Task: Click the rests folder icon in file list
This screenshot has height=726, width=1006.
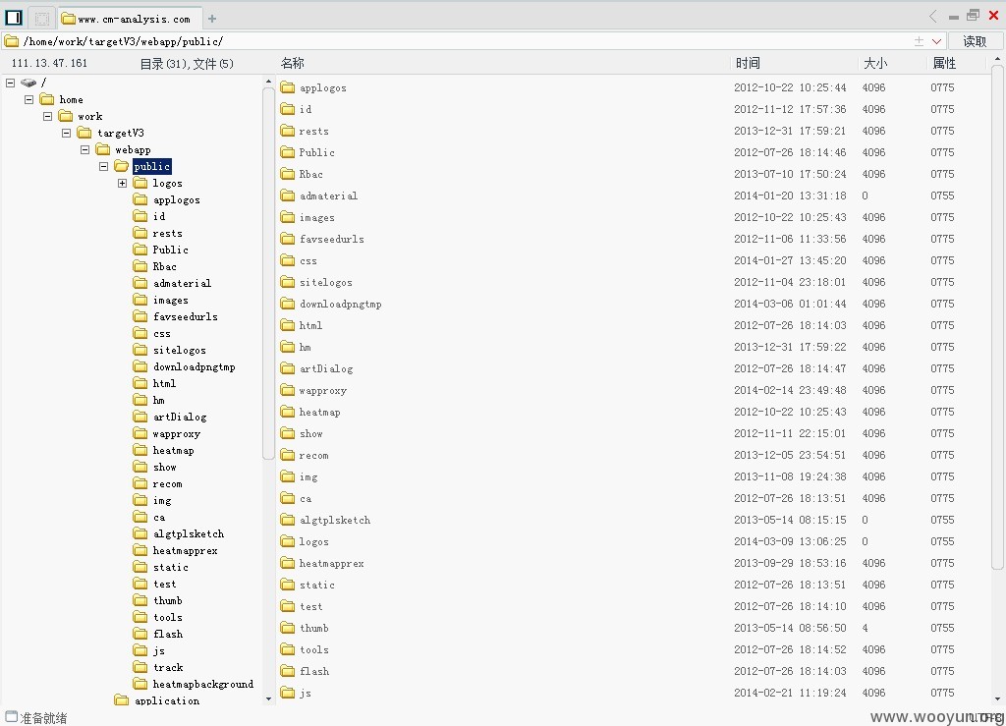Action: point(288,131)
